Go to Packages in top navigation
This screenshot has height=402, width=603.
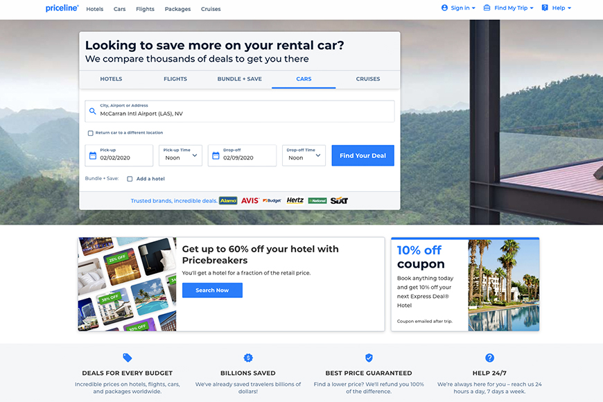(x=177, y=9)
